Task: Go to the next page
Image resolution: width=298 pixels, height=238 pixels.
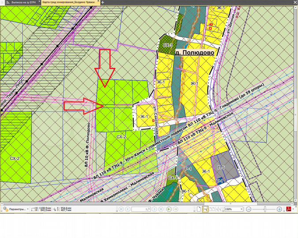Action: (155, 209)
